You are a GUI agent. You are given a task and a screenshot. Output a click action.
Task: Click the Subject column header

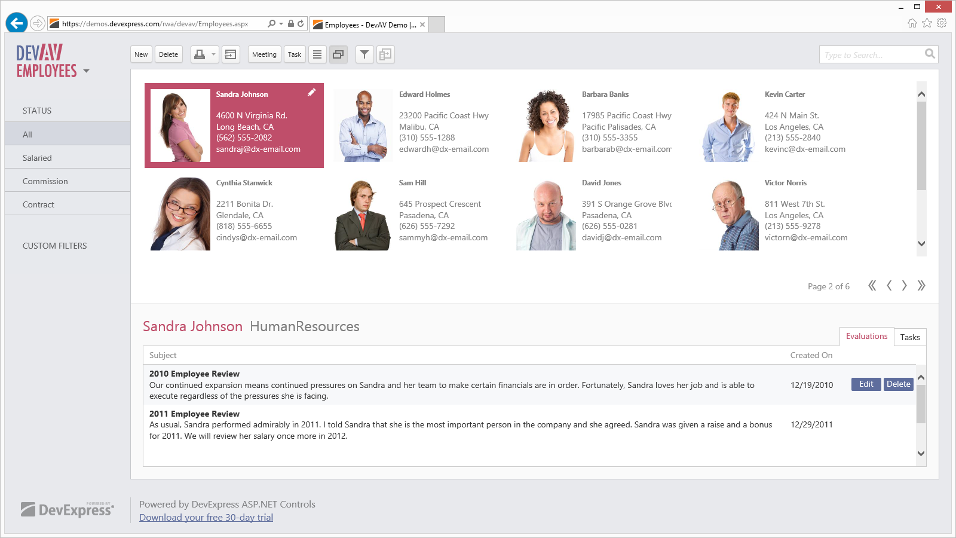[x=163, y=355]
